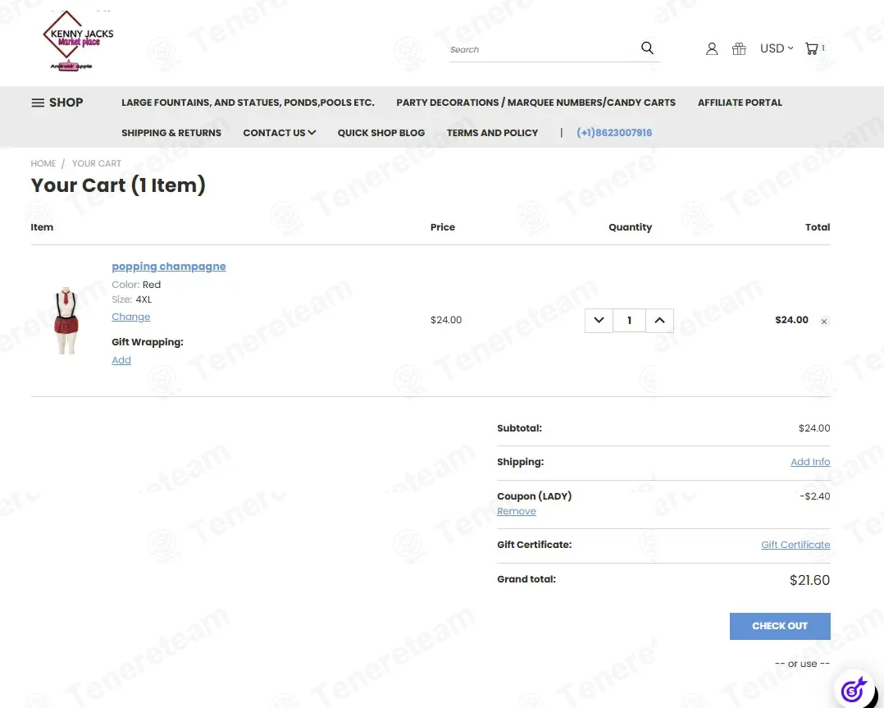The width and height of the screenshot is (884, 708).
Task: Click the item unit price $24.00
Action: click(446, 320)
